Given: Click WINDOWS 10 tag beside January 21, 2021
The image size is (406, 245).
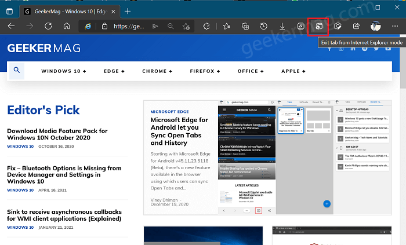Looking at the screenshot, I should (20, 228).
